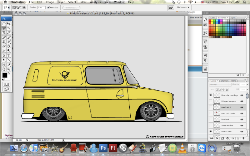The width and height of the screenshot is (250, 156).
Task: Open the Layers panel options menu
Action: pos(247,81)
